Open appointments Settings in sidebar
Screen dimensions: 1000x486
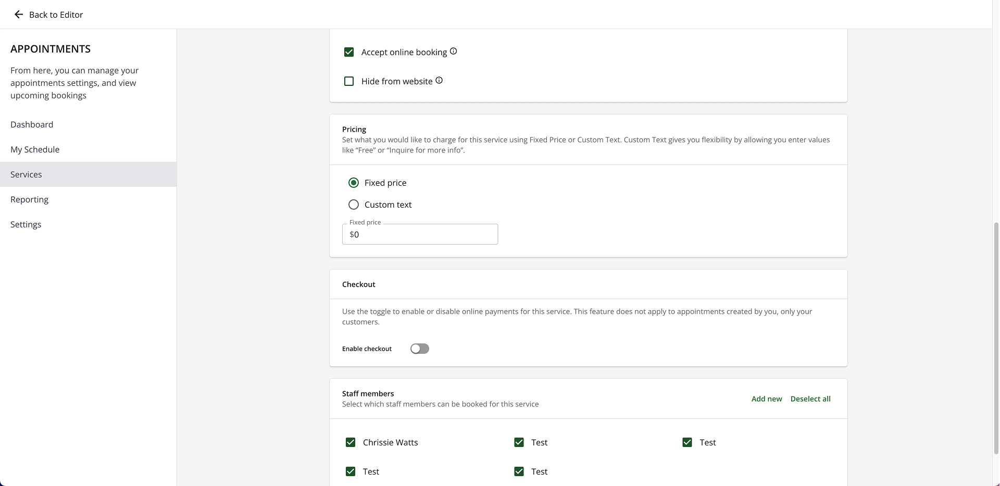[x=26, y=224]
